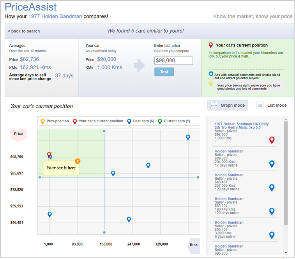Click the red pin in Your car's current position header
Viewport: 295px width, 259px height.
(x=211, y=45)
